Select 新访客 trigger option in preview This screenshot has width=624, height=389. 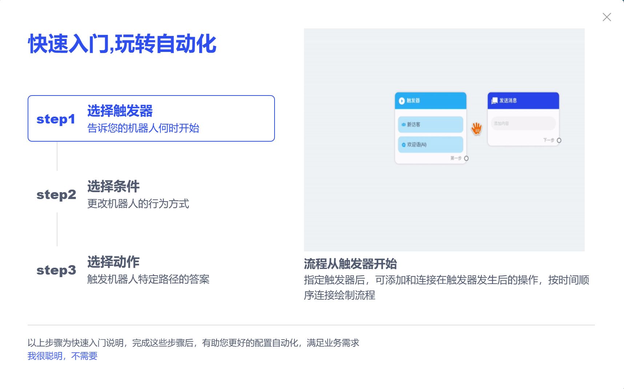point(431,125)
